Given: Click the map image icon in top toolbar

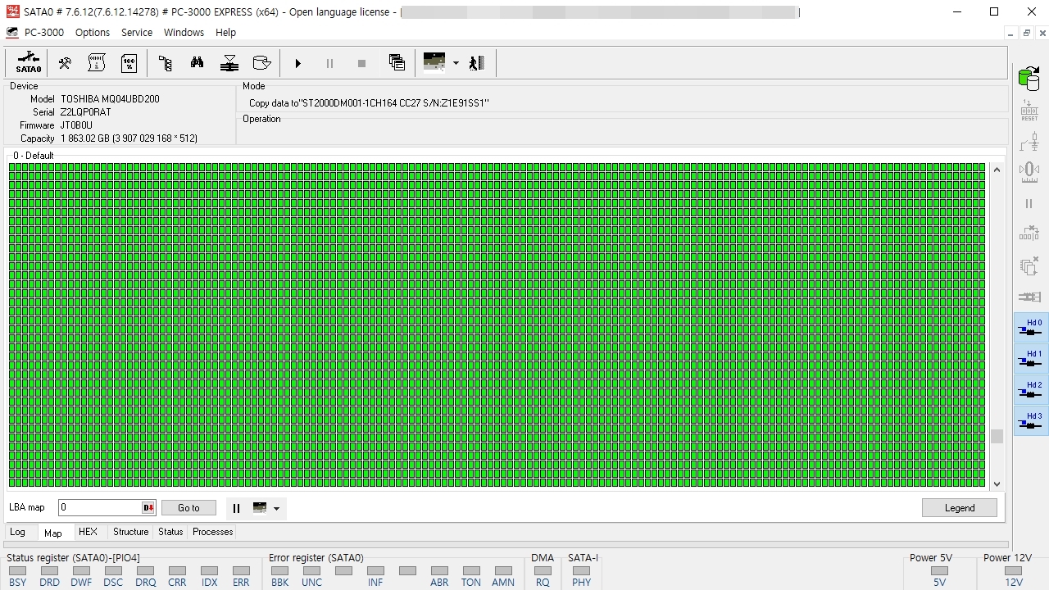Looking at the screenshot, I should coord(434,62).
